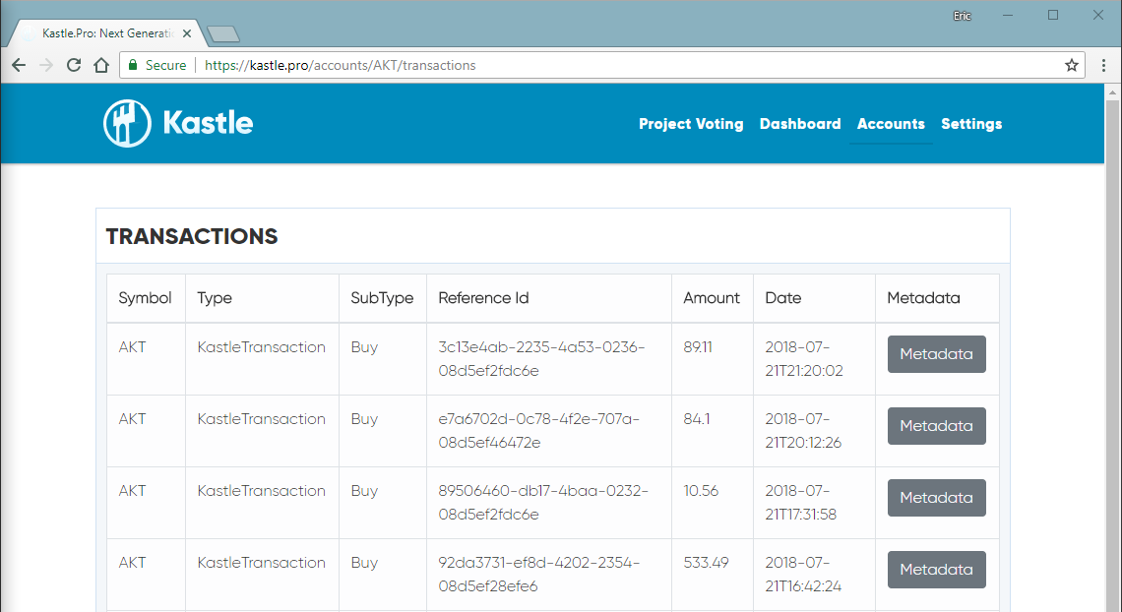
Task: Go back using the browser back arrow
Action: pos(19,65)
